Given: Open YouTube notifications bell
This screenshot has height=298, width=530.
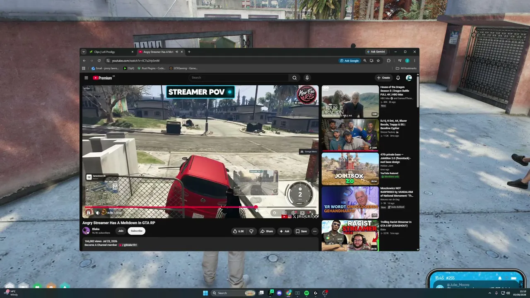Looking at the screenshot, I should [x=398, y=78].
